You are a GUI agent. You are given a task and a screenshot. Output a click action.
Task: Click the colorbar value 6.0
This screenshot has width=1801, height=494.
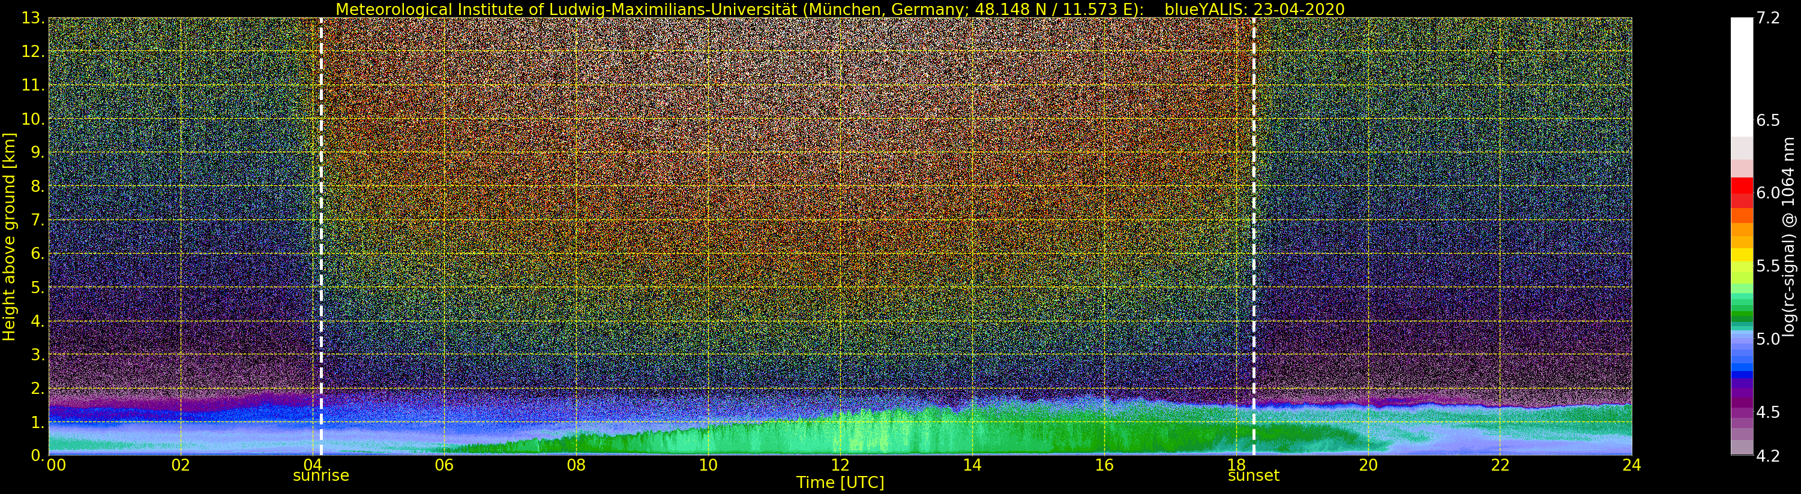click(1767, 193)
